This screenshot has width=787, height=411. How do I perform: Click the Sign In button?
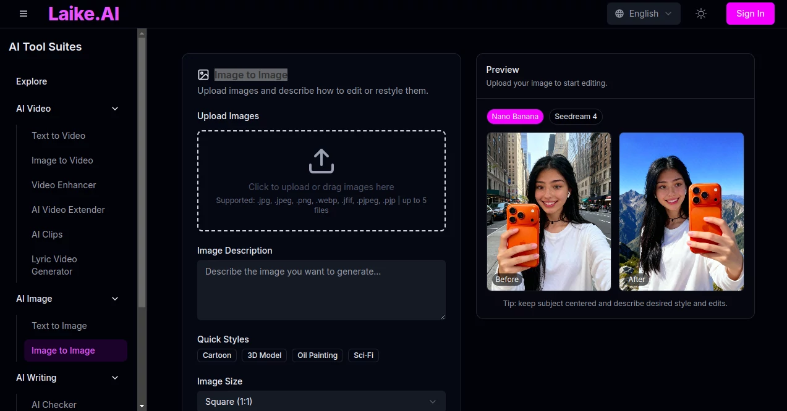click(750, 13)
